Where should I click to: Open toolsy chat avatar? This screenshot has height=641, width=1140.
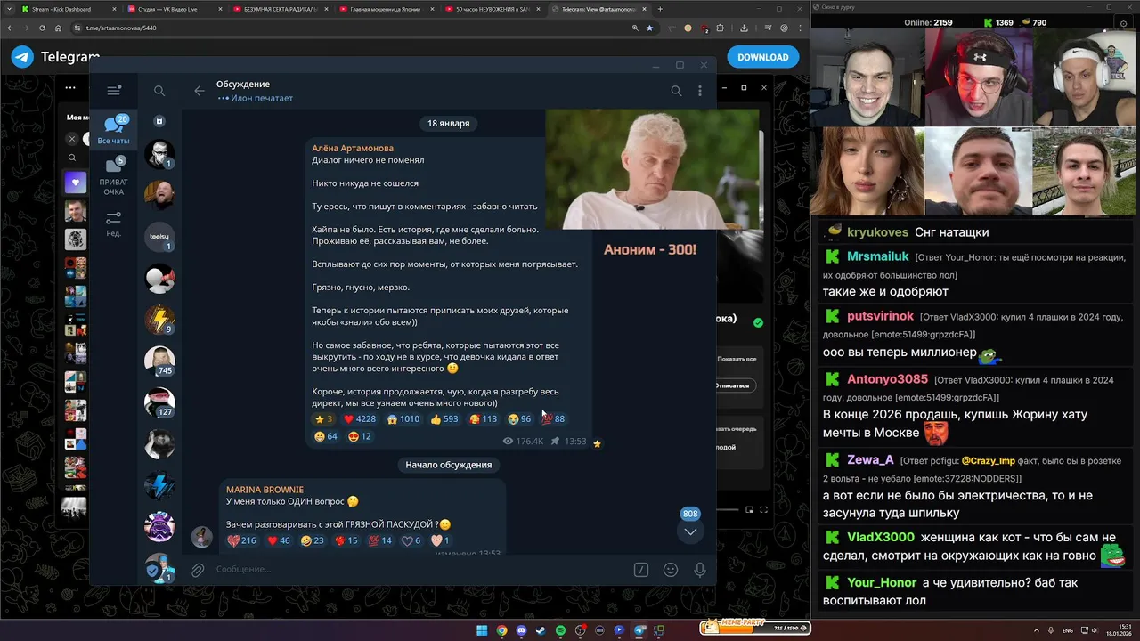tap(159, 236)
